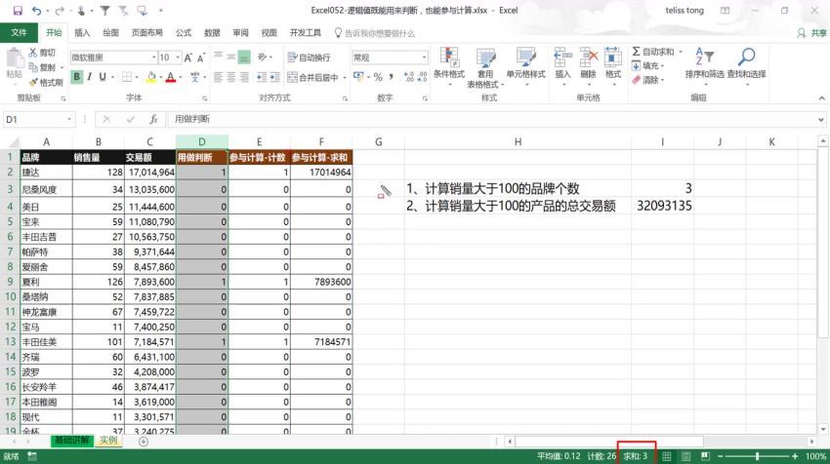
Task: Click the Share (共享) button
Action: pyautogui.click(x=812, y=33)
